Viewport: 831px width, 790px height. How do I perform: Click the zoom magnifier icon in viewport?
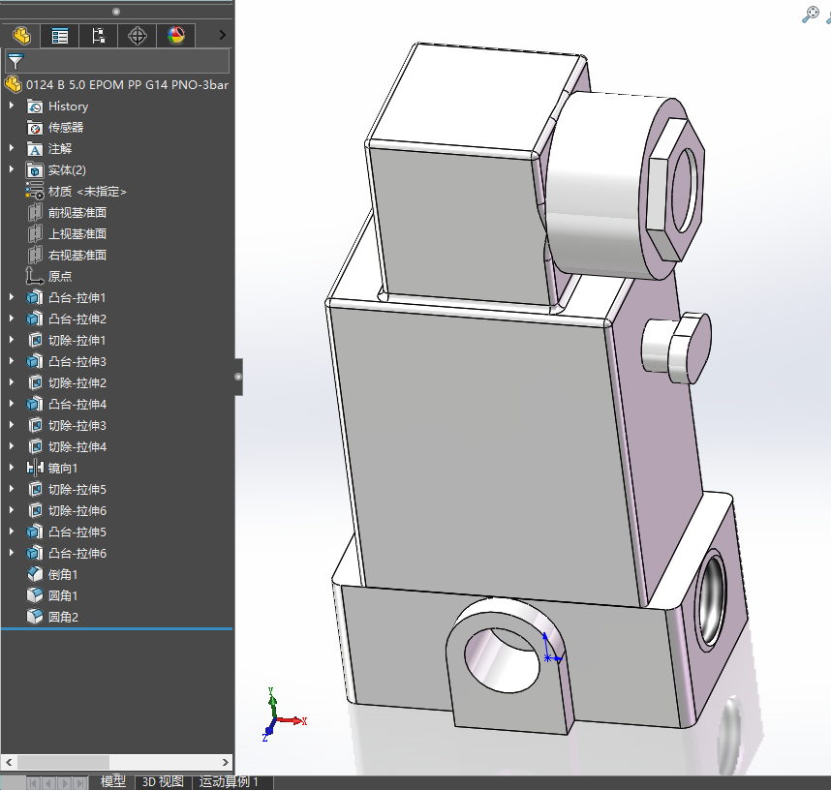coord(810,15)
